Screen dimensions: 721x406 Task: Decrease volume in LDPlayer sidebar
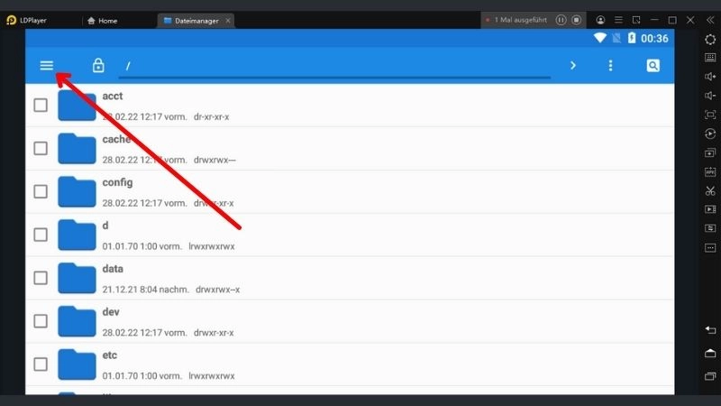(710, 96)
